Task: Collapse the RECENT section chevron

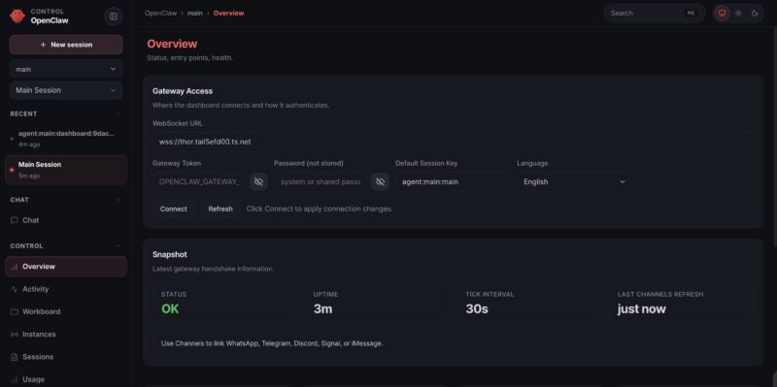Action: (x=118, y=113)
